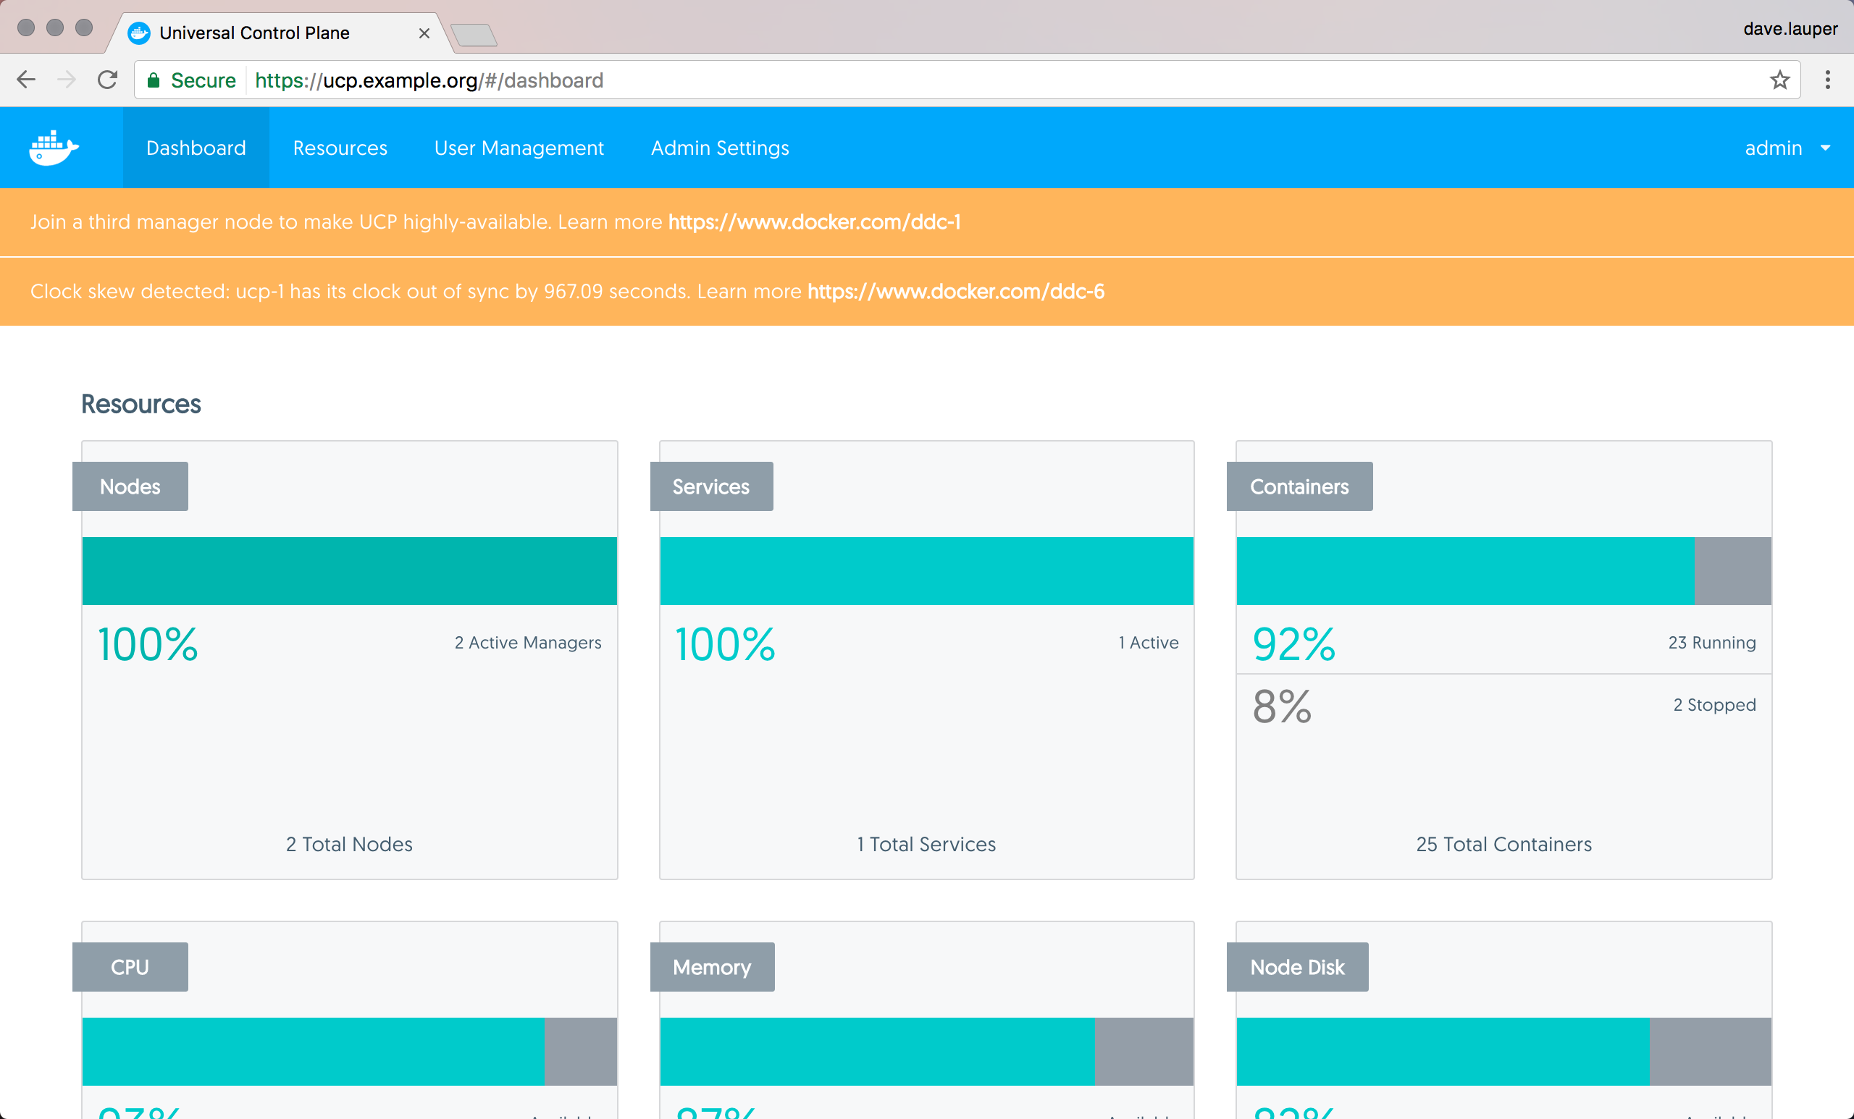Click the Docker whale logo
This screenshot has height=1119, width=1854.
[x=54, y=148]
